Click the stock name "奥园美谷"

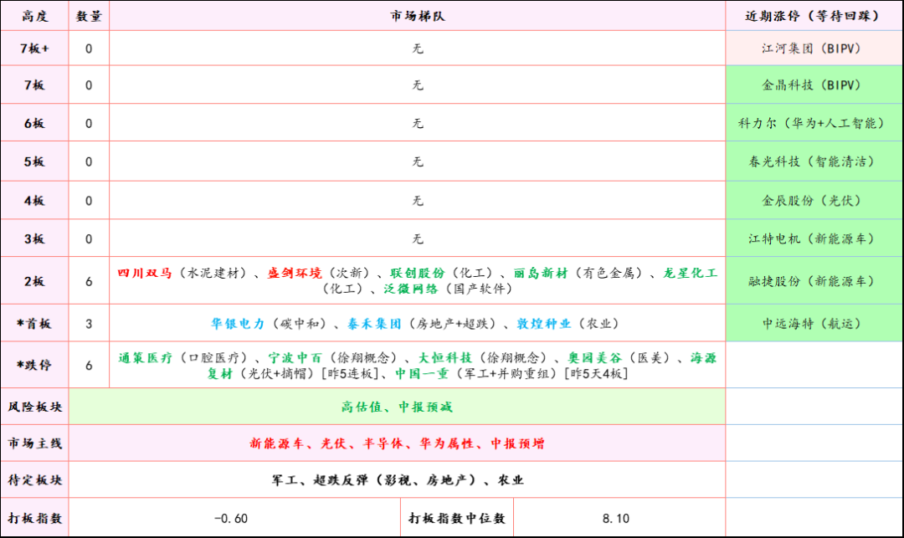[594, 358]
